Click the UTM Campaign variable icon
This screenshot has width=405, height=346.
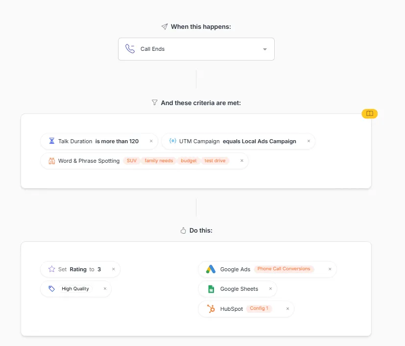tap(173, 141)
